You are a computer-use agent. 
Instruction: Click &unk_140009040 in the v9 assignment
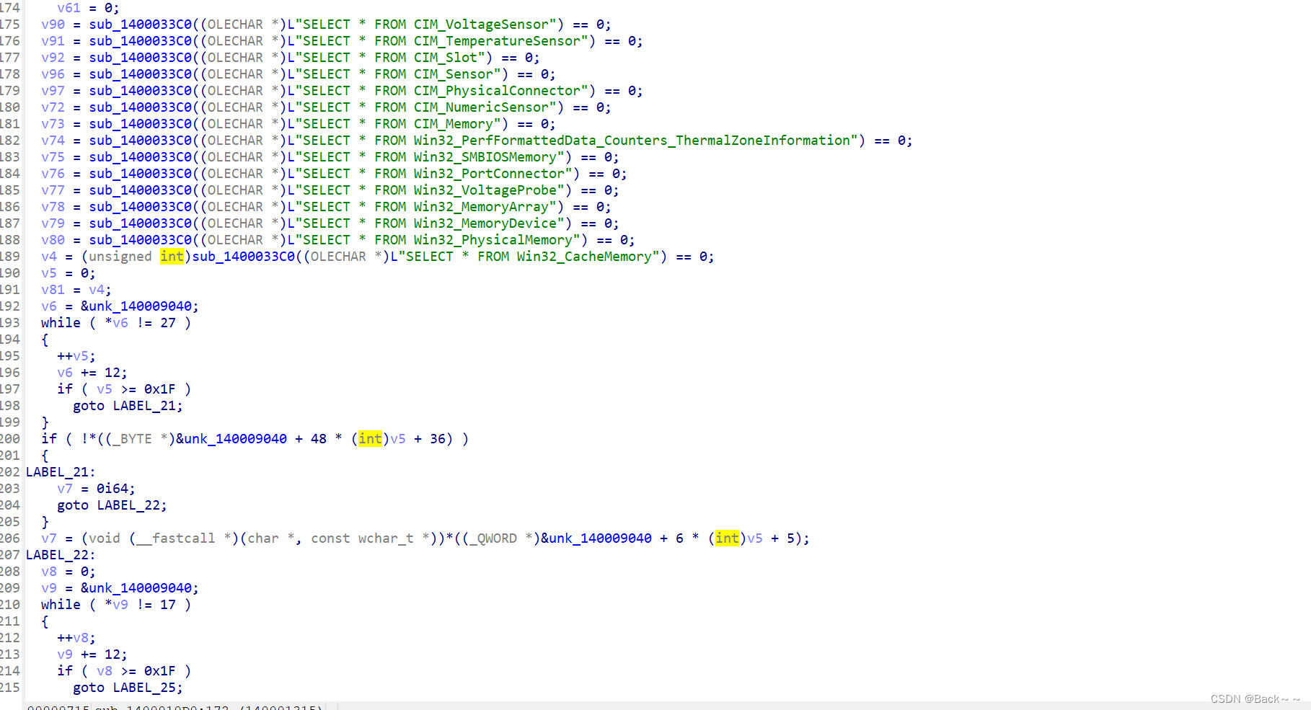tap(136, 588)
